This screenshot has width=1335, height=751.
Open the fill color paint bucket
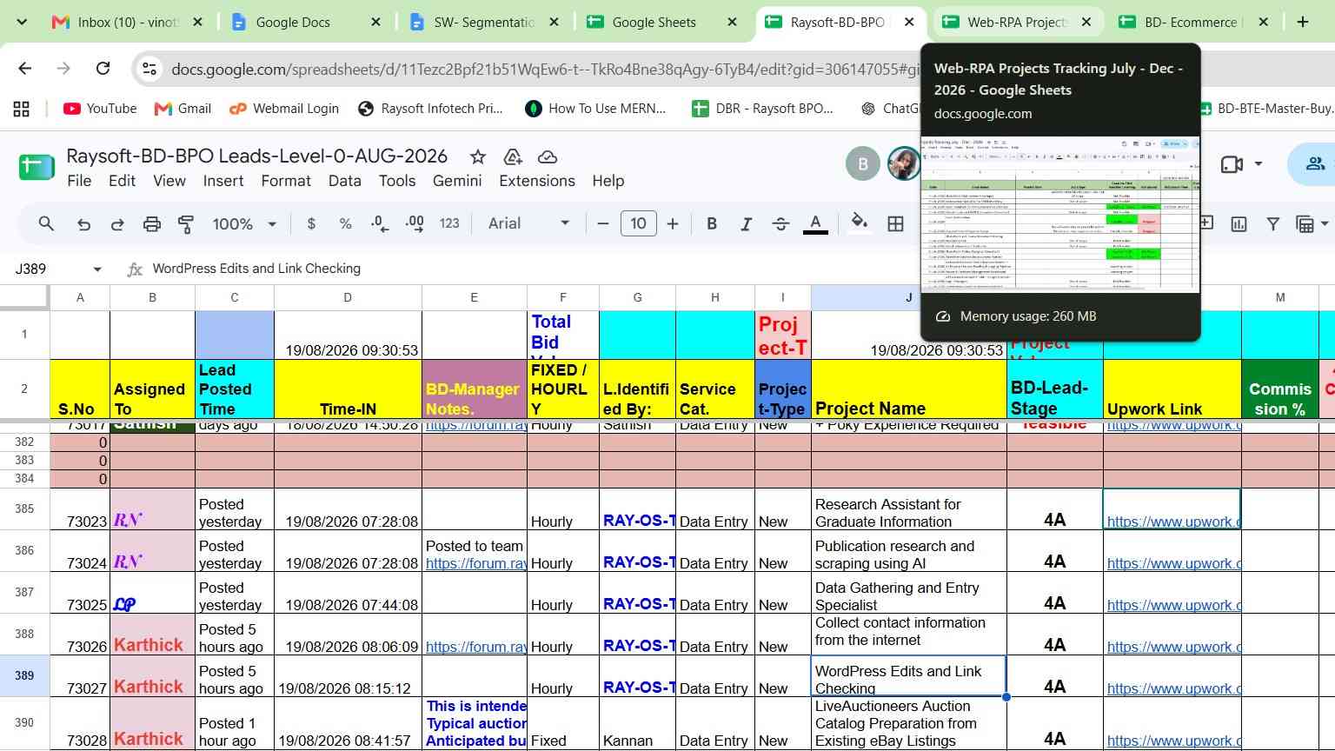pyautogui.click(x=860, y=223)
